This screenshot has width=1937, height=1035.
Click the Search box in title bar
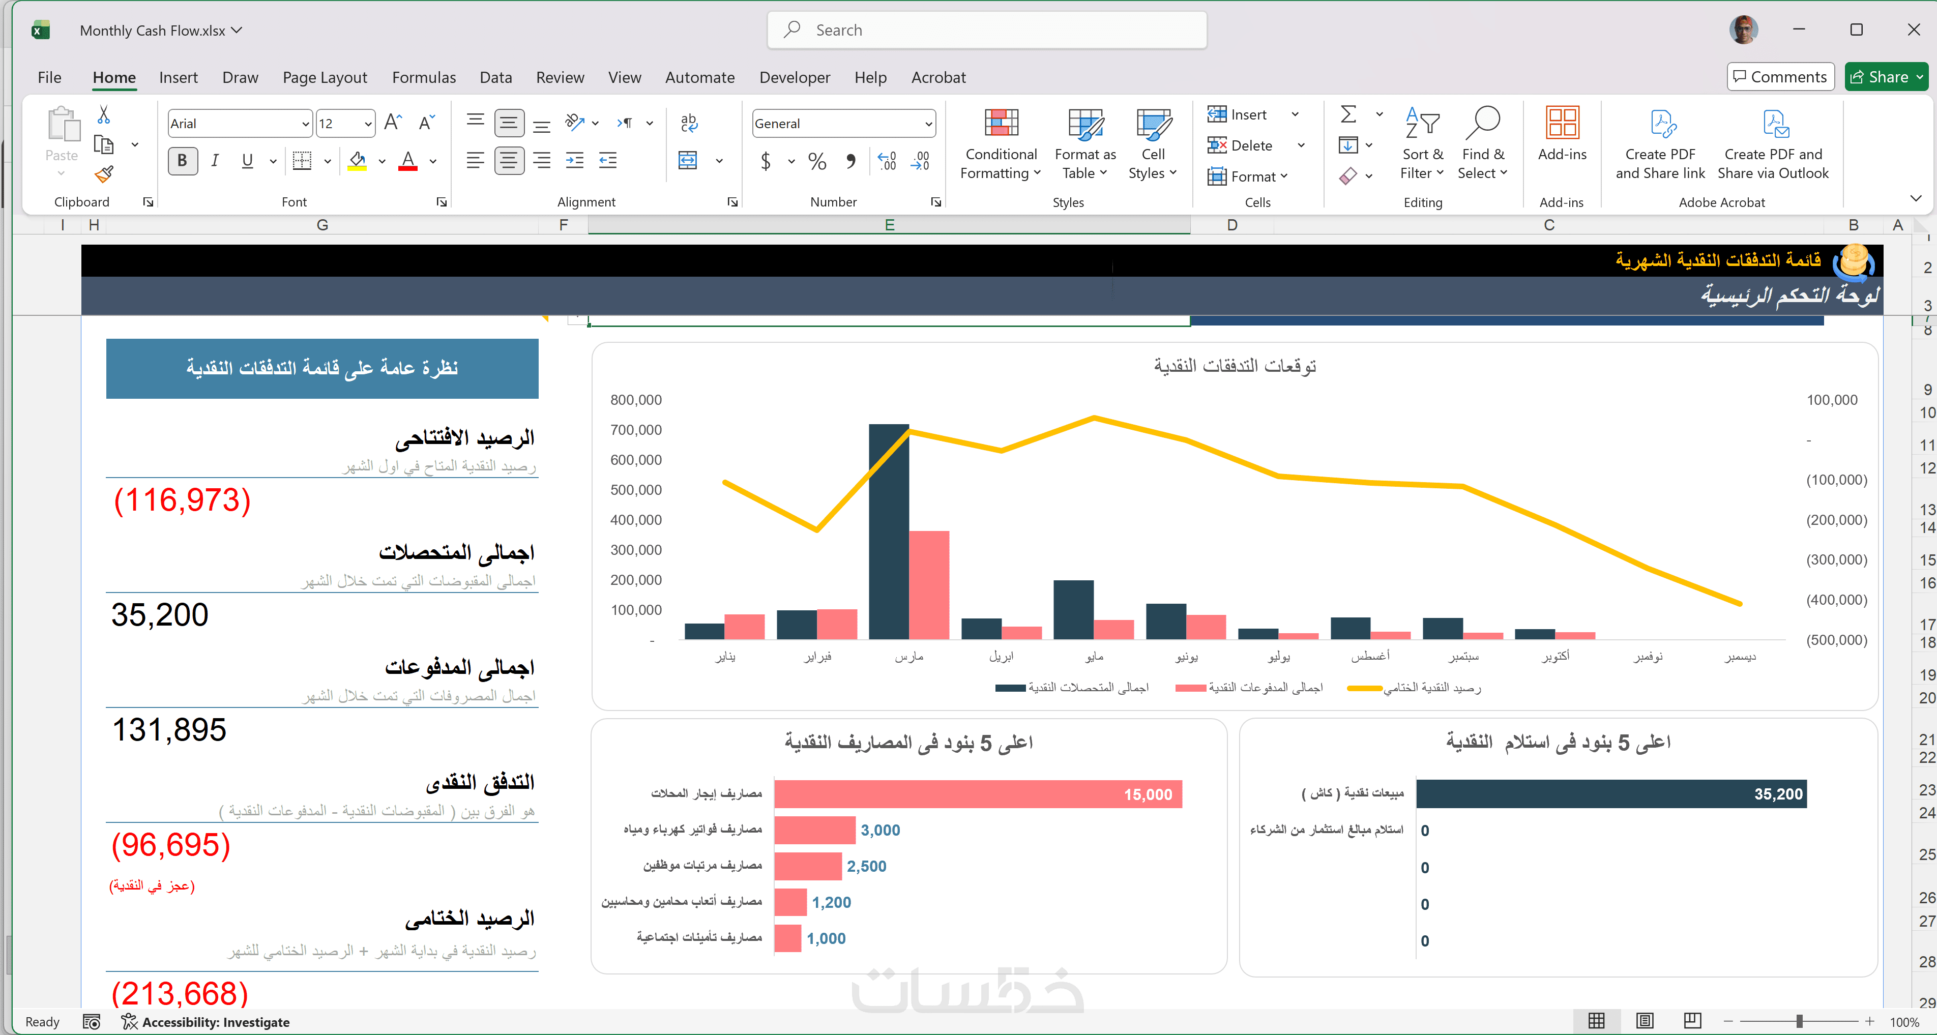coord(986,30)
